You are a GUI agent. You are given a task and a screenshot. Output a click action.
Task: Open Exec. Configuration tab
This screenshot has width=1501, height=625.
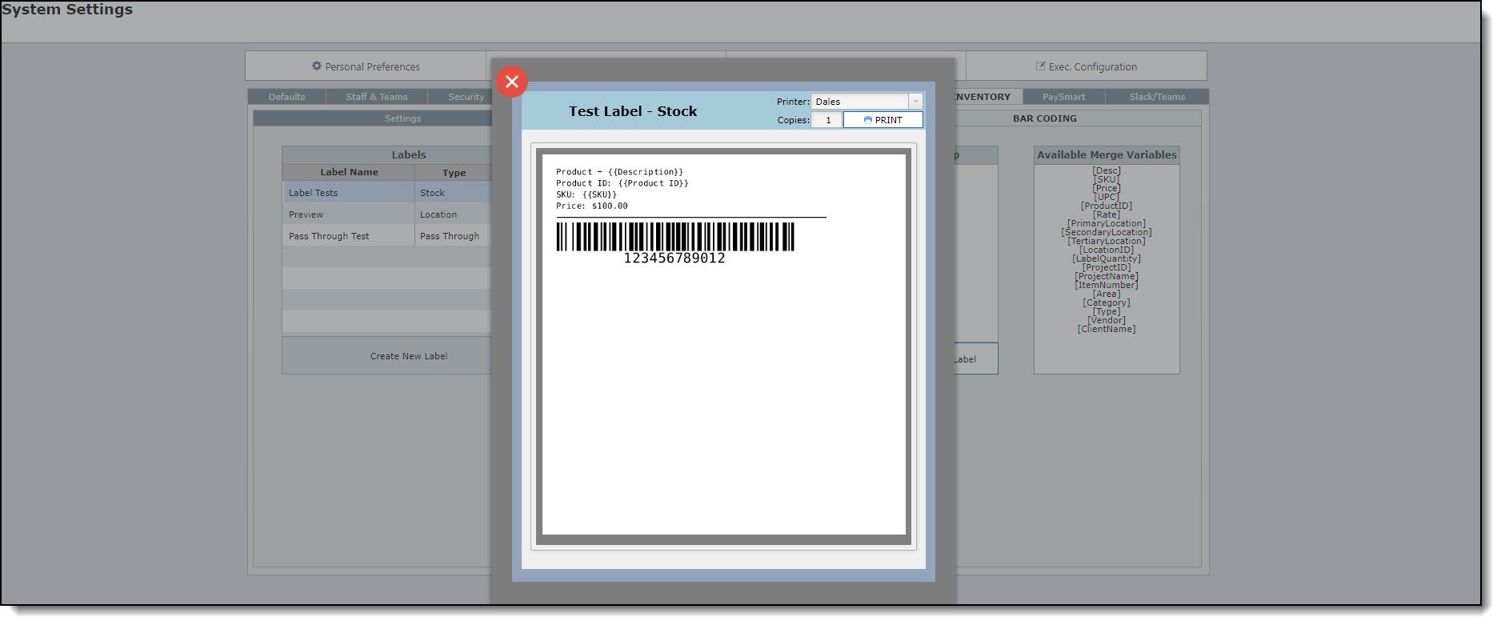1086,66
